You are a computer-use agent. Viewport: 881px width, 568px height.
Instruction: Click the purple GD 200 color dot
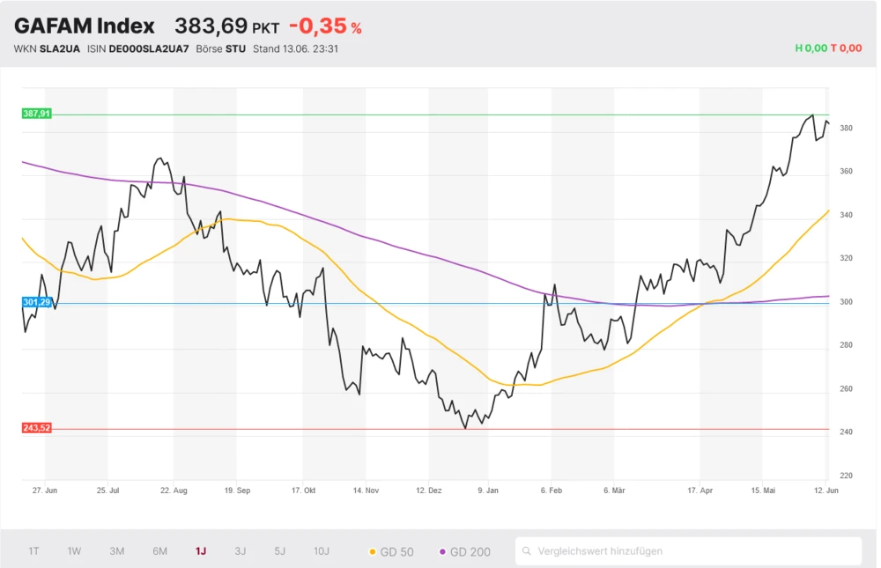pyautogui.click(x=442, y=551)
